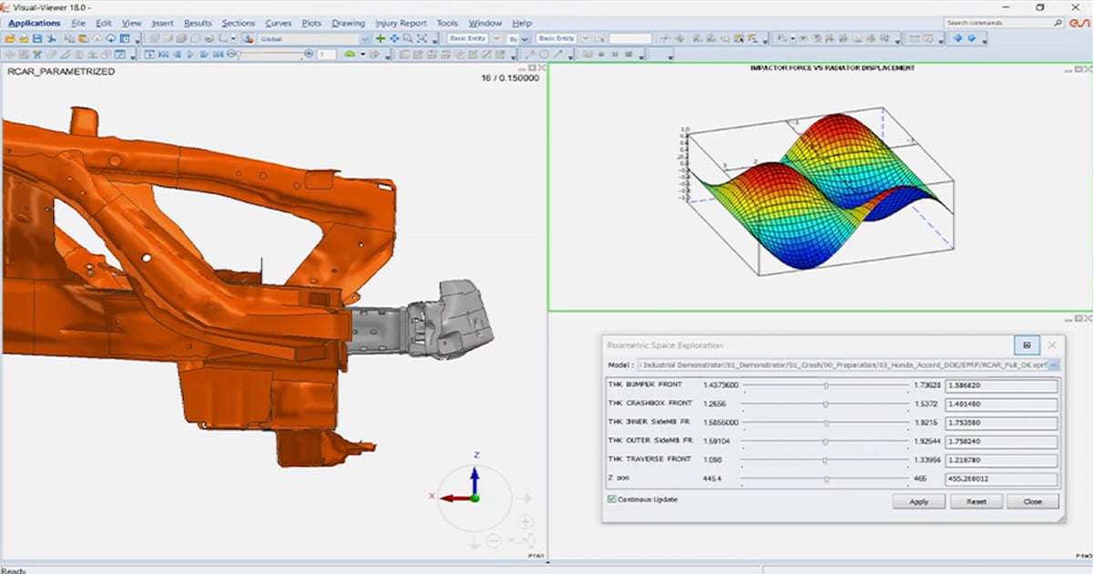Image resolution: width=1093 pixels, height=574 pixels.
Task: Open the Basic Entity selection dropdown
Action: click(496, 39)
